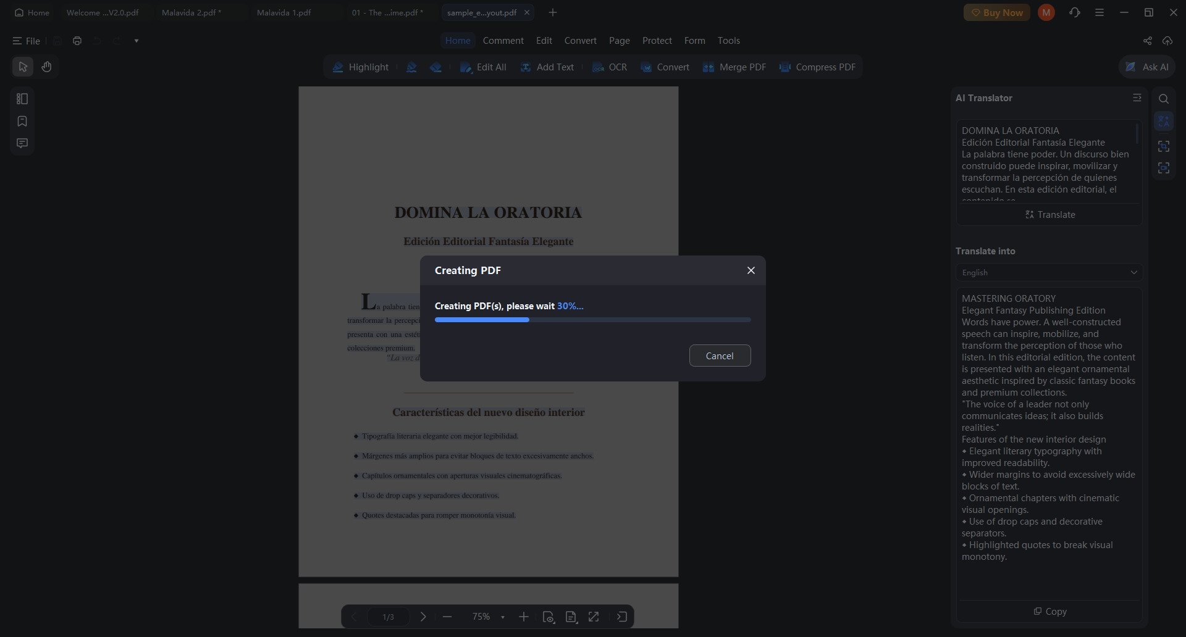
Task: Click Merge PDF tool
Action: tap(734, 67)
